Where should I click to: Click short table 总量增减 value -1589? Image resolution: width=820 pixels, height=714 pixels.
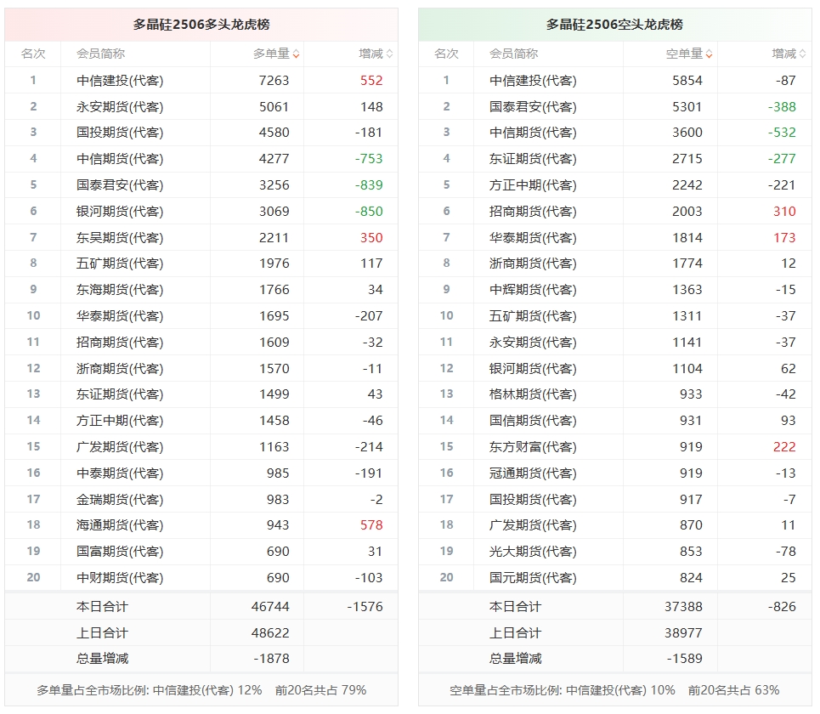click(685, 659)
